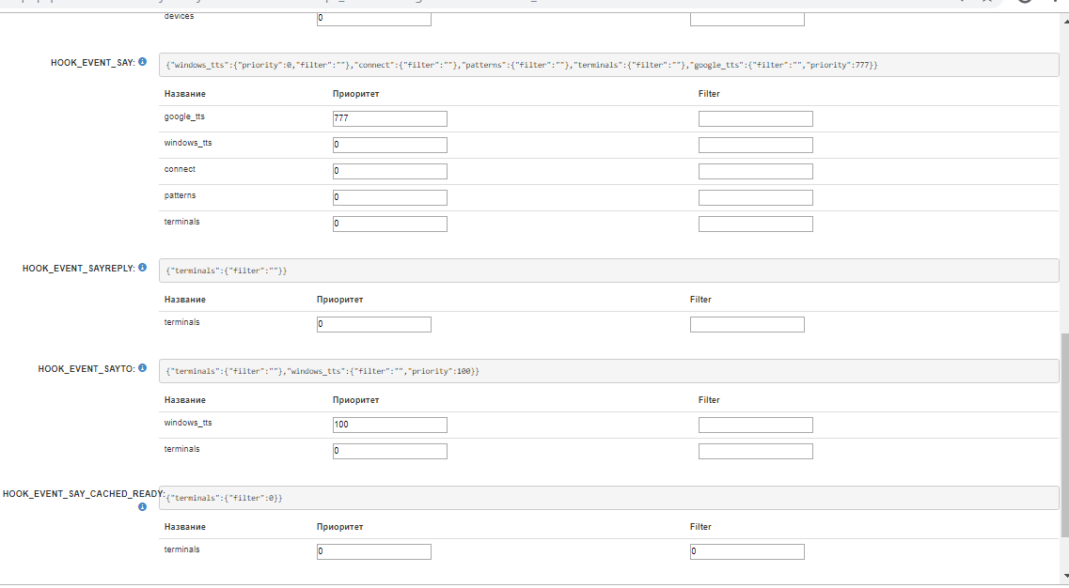The image size is (1069, 588).
Task: Focus the google_tts priority field showing 777
Action: (x=389, y=119)
